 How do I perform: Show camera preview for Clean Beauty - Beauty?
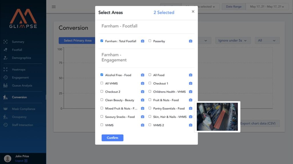pyautogui.click(x=142, y=100)
